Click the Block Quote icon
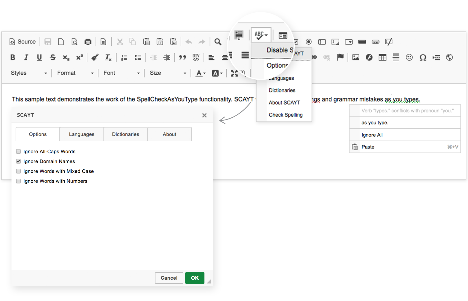Image resolution: width=468 pixels, height=301 pixels. (x=183, y=57)
